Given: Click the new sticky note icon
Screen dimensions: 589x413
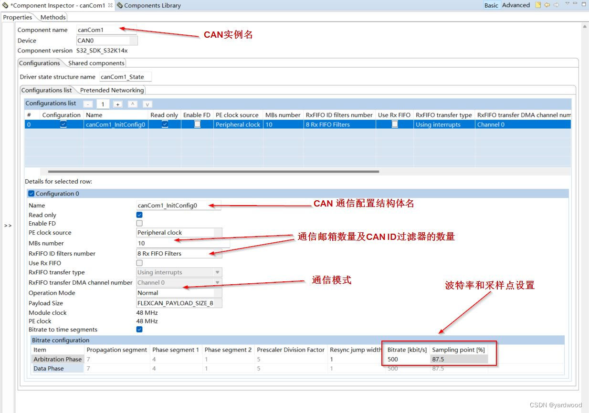Looking at the screenshot, I should tap(538, 4).
